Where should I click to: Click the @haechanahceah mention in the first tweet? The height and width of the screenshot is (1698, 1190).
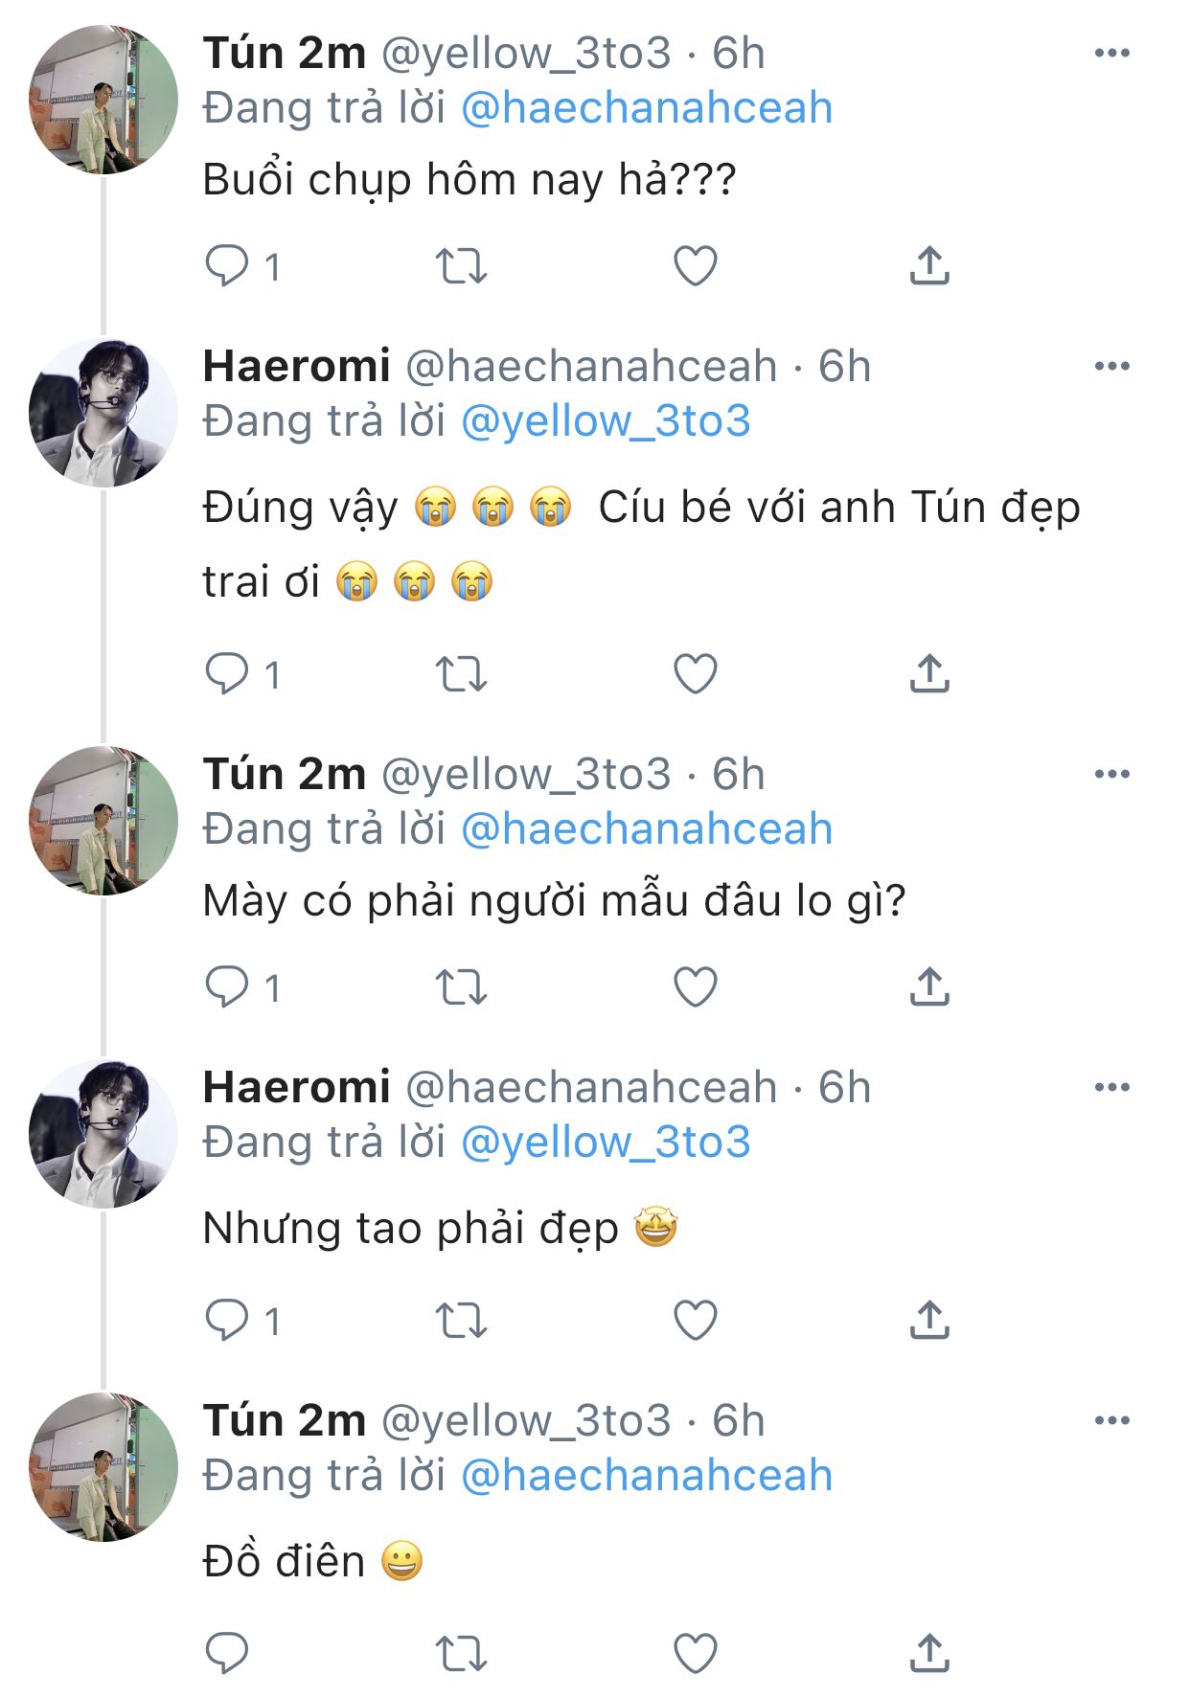click(x=647, y=108)
